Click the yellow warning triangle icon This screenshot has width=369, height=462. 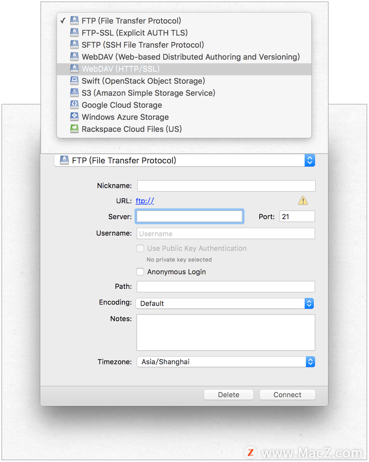(303, 200)
